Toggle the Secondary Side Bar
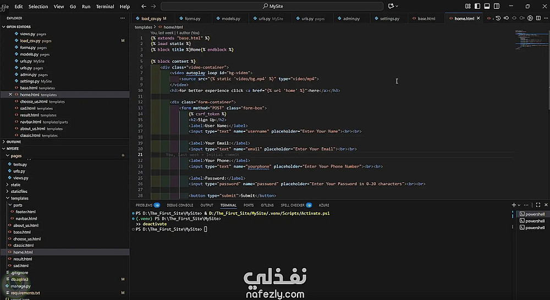 coord(496,6)
